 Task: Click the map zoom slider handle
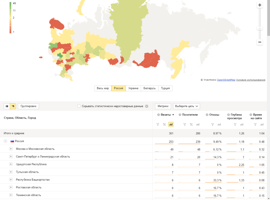[x=260, y=28]
